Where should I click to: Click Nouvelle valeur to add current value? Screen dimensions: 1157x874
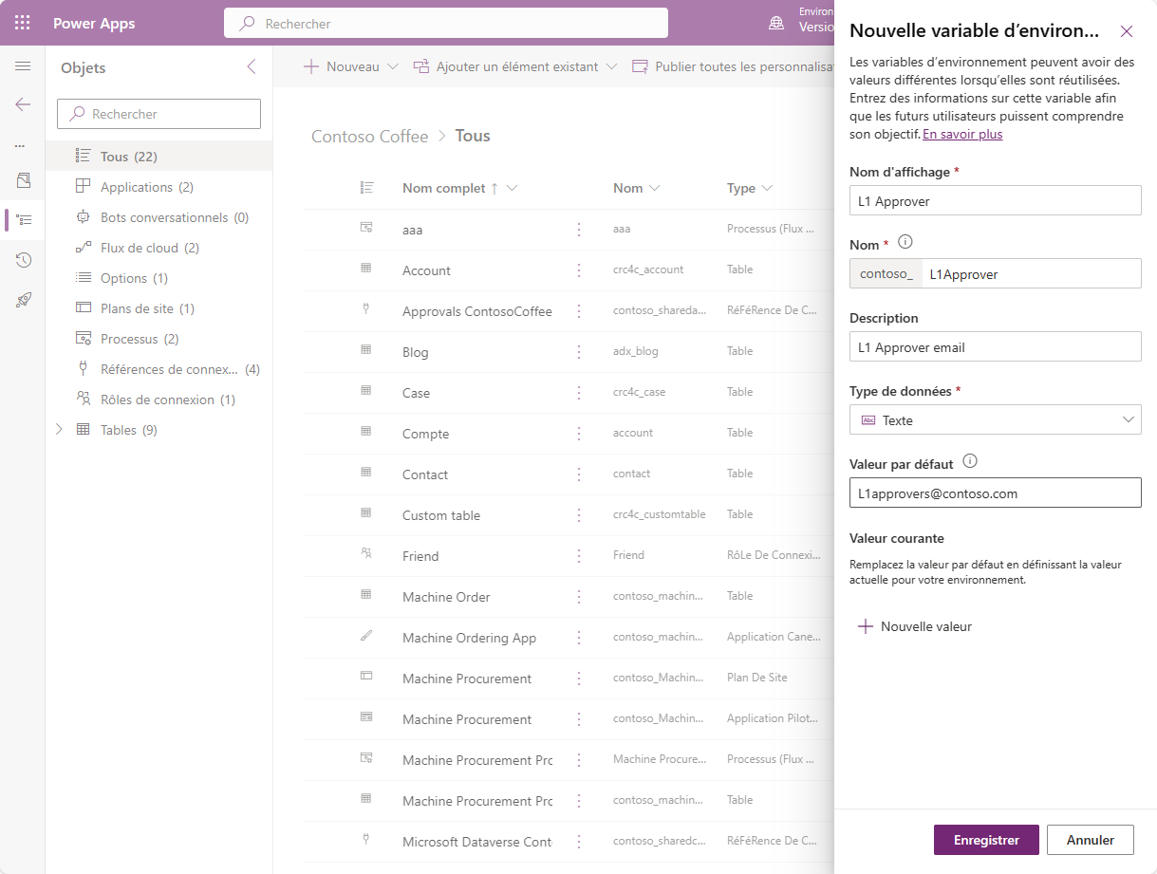click(915, 626)
